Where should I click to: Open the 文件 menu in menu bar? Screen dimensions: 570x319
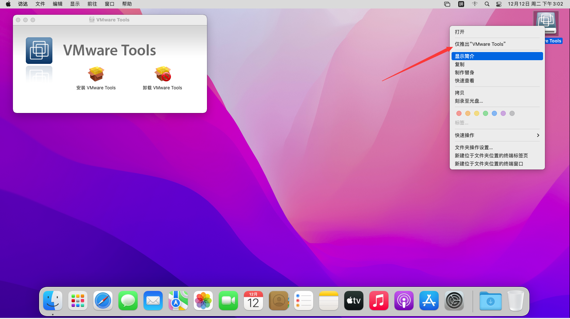(x=40, y=4)
